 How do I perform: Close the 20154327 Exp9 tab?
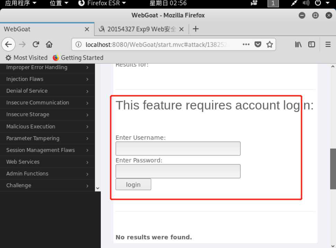(182, 29)
